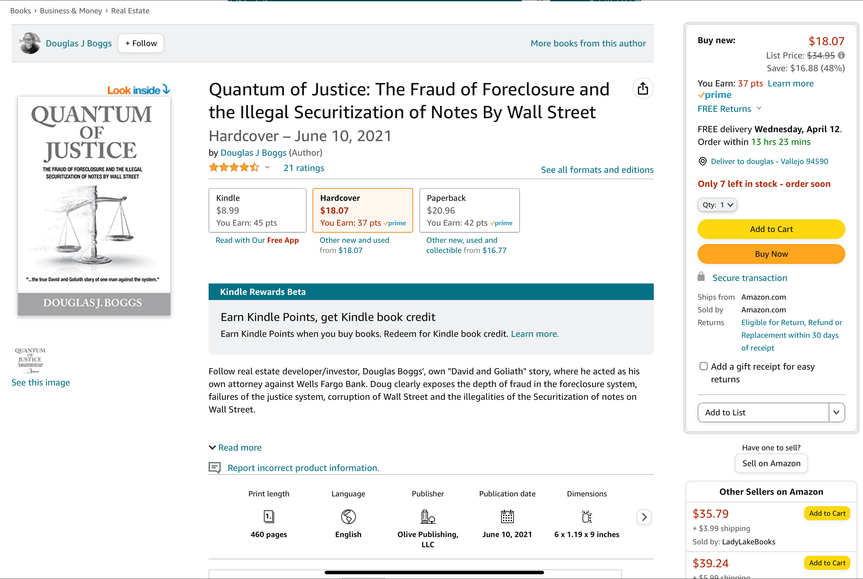Open Other new, used and collectible paperback offers
Image resolution: width=863 pixels, height=579 pixels.
pyautogui.click(x=466, y=245)
